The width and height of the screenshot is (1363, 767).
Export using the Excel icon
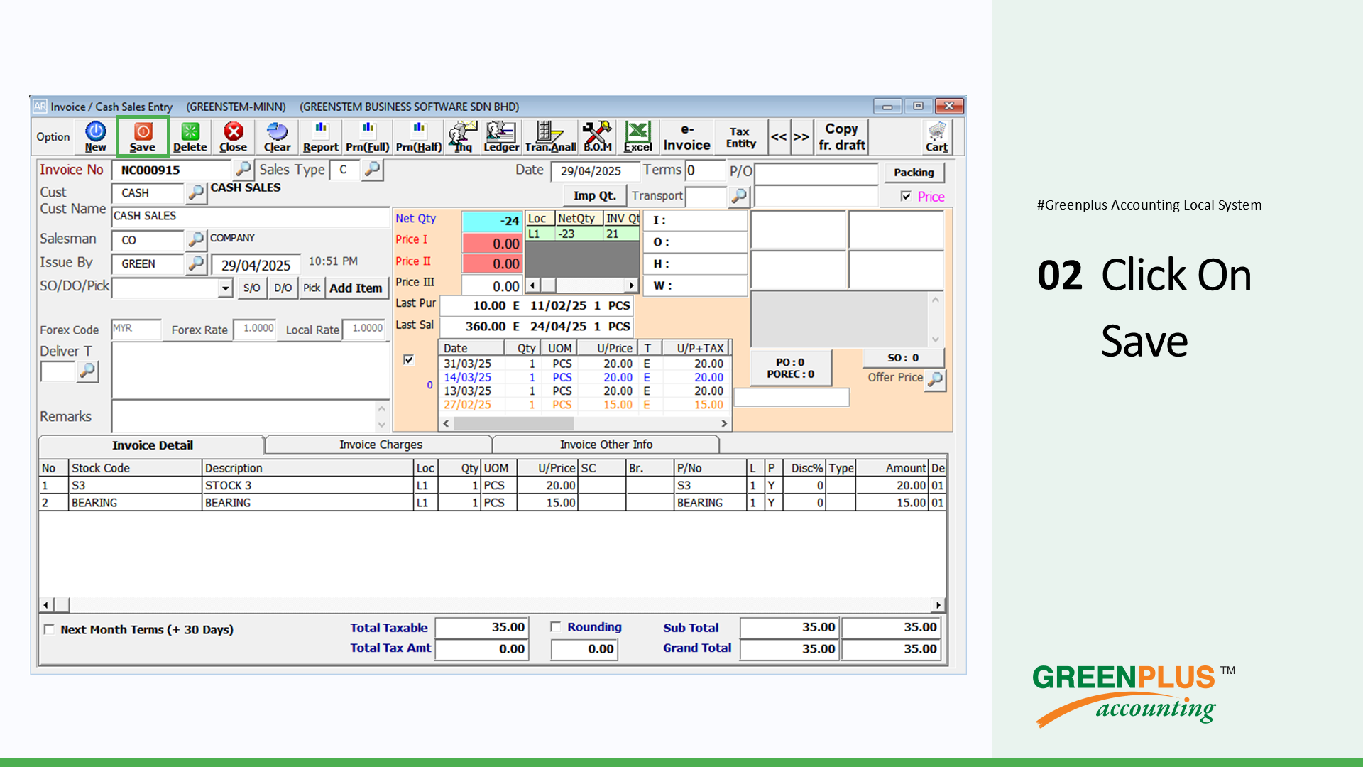tap(637, 136)
